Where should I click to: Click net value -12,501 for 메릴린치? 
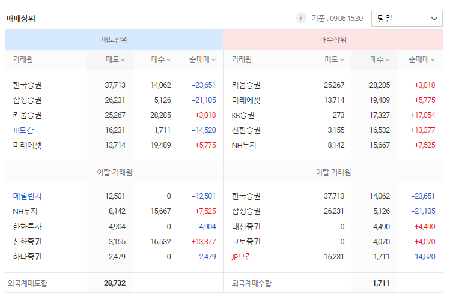(x=204, y=196)
